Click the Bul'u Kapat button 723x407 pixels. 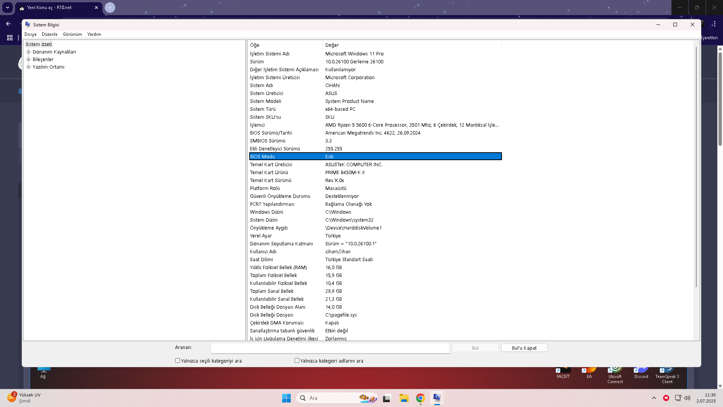tap(524, 348)
